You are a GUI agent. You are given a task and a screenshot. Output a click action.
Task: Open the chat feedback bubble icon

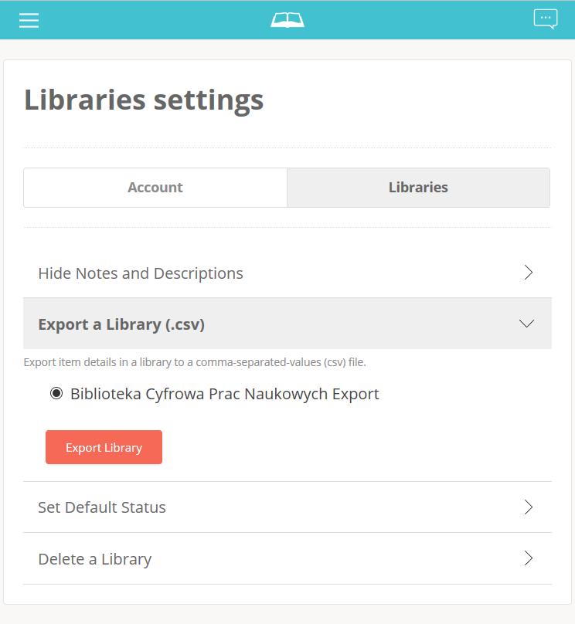click(x=545, y=19)
